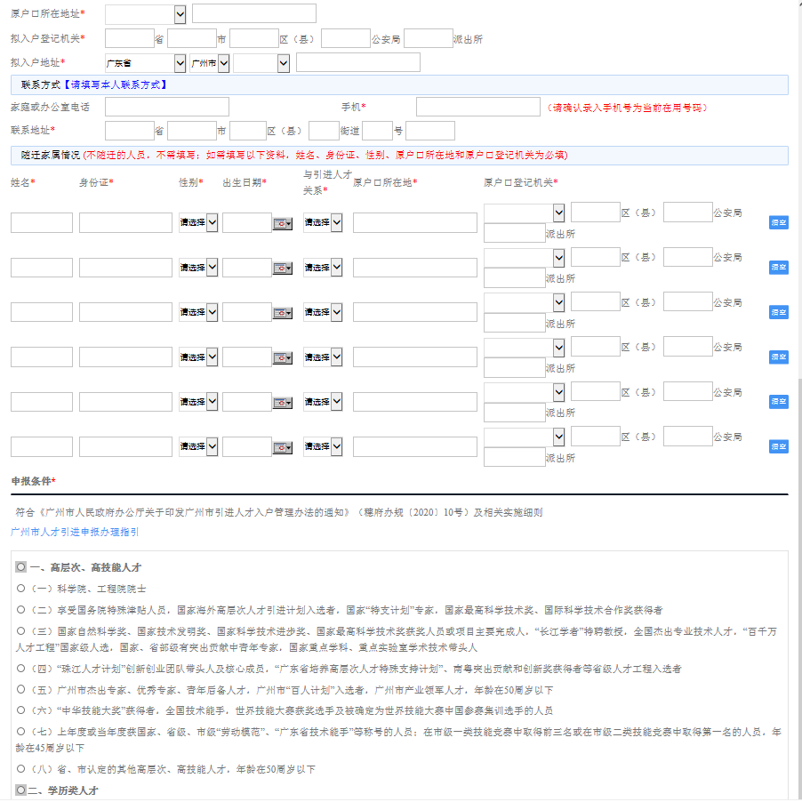The width and height of the screenshot is (802, 802).
Task: Open birth date calendar in first family row
Action: pos(283,223)
